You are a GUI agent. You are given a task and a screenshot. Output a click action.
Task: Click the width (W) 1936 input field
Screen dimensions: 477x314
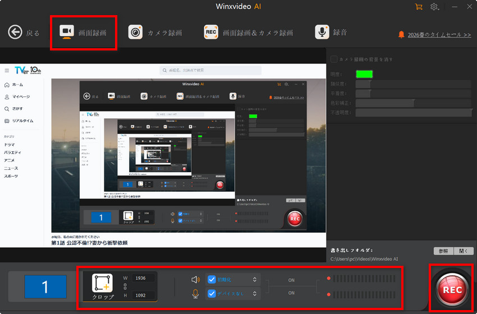click(140, 278)
